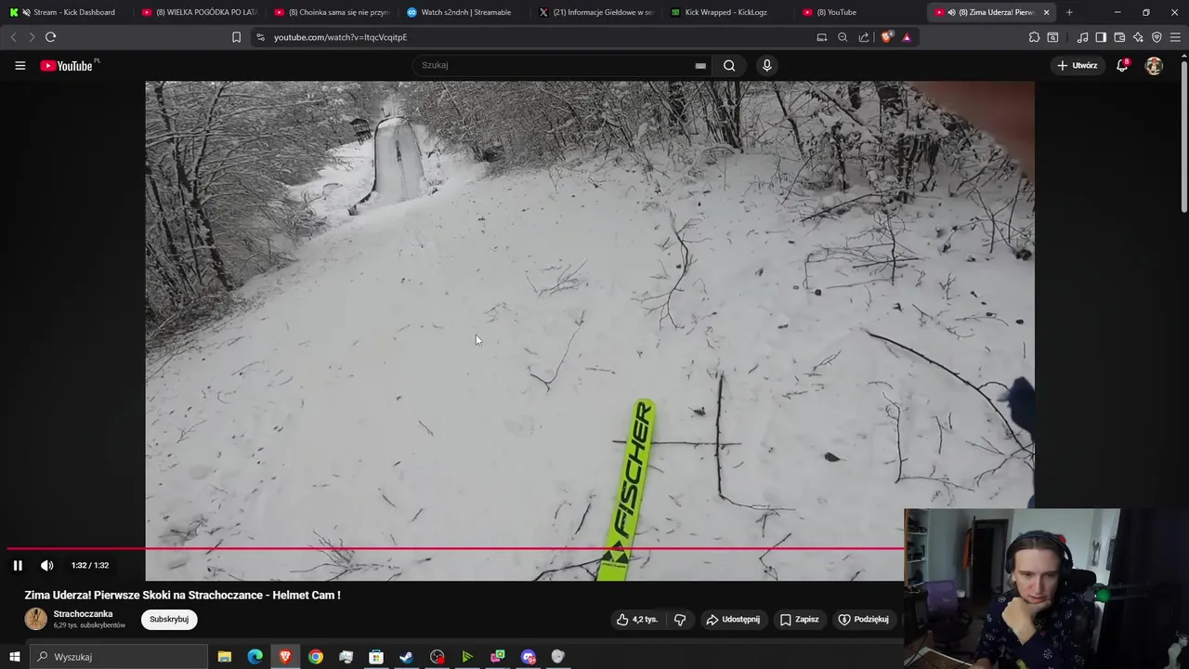Click the YouTube search magnifier button
The image size is (1189, 669).
(729, 65)
